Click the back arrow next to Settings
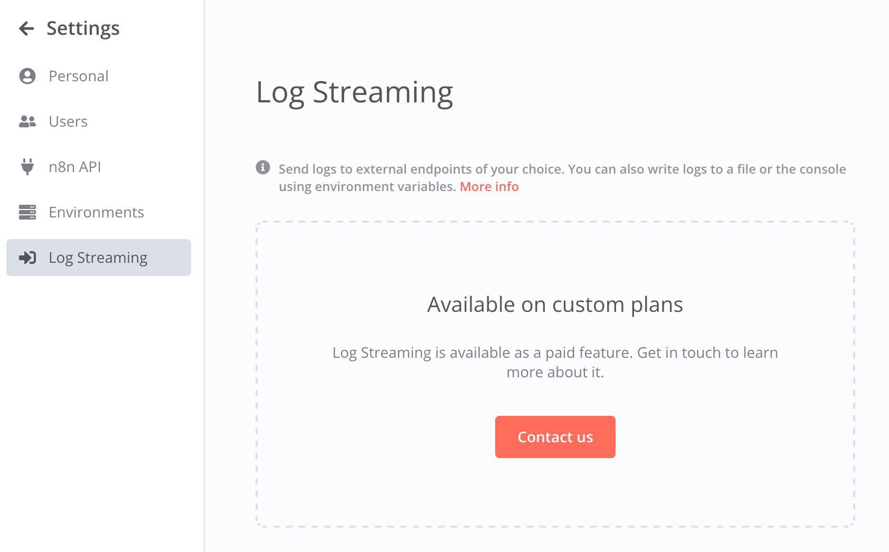 pyautogui.click(x=26, y=28)
